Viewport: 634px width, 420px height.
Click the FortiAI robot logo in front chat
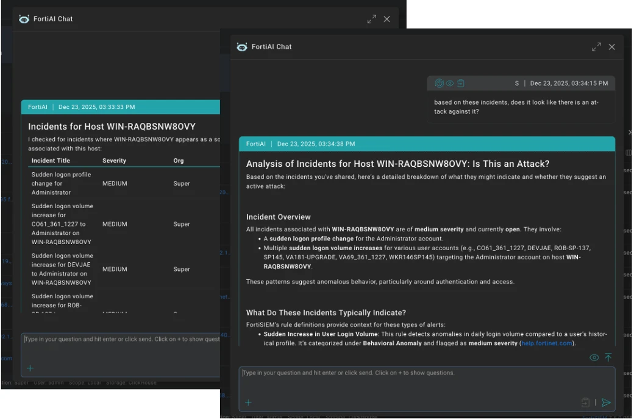[x=242, y=47]
